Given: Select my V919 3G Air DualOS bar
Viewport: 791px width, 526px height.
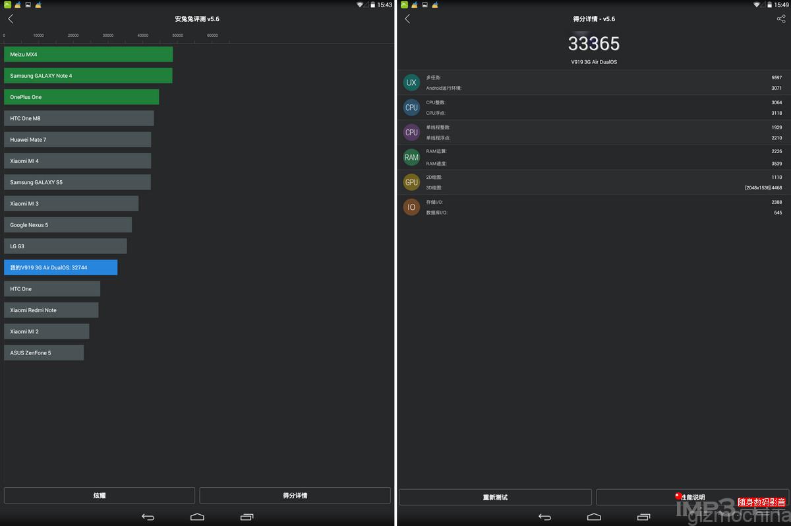Looking at the screenshot, I should click(61, 267).
